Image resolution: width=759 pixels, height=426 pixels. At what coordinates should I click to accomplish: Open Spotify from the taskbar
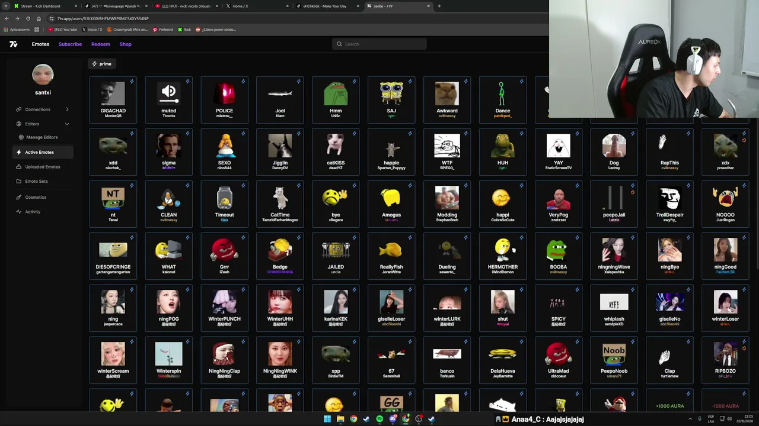click(x=379, y=419)
